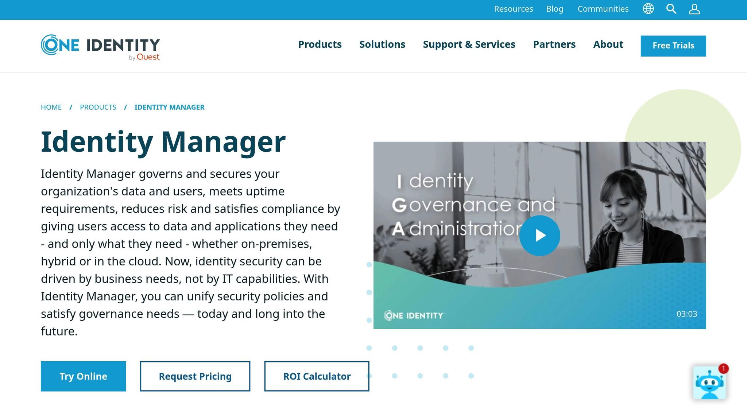747x420 pixels.
Task: Open the Resources link
Action: coord(514,9)
